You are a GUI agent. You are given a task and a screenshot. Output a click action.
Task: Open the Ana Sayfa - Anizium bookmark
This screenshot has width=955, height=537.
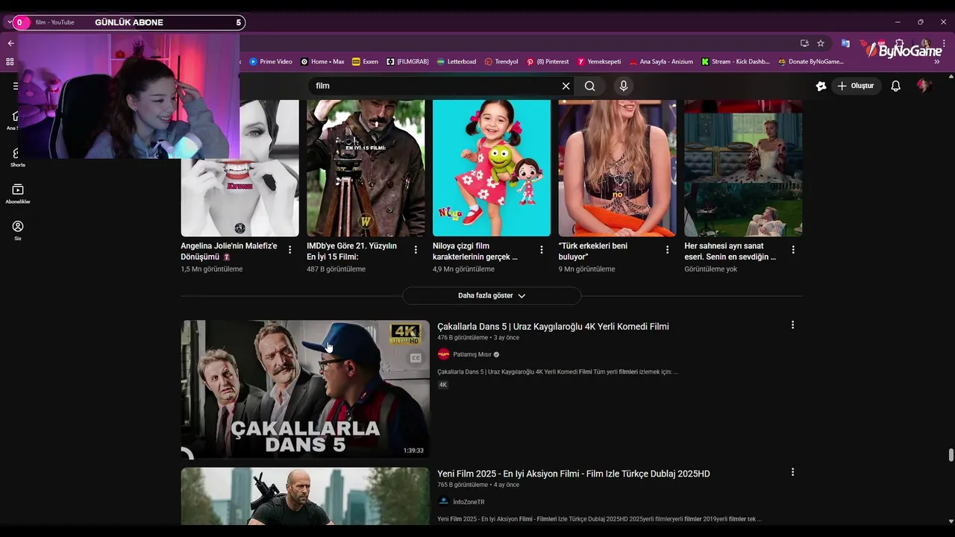point(661,62)
